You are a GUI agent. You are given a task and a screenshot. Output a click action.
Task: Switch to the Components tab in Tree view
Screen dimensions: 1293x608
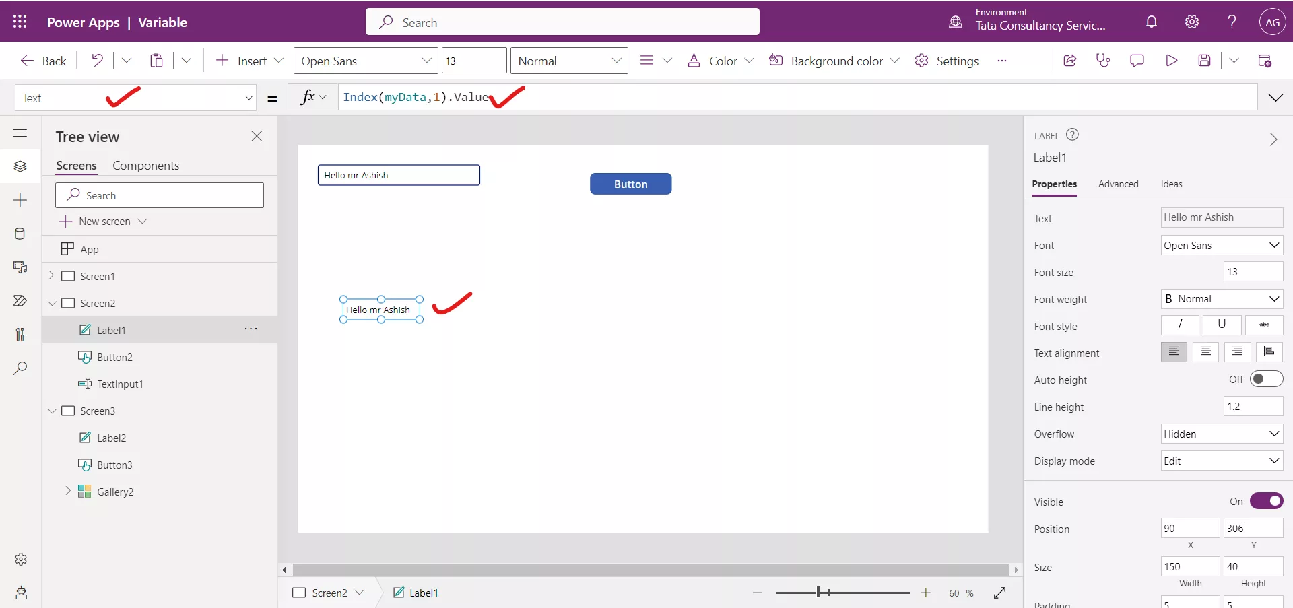coord(145,165)
